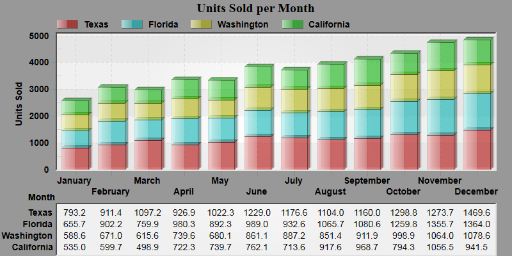Click the Units Sold y-axis label

(x=19, y=104)
